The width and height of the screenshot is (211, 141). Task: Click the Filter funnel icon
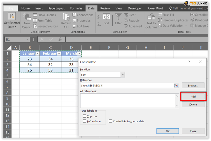(118, 17)
